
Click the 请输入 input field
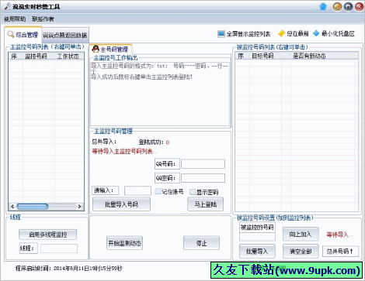[137, 190]
